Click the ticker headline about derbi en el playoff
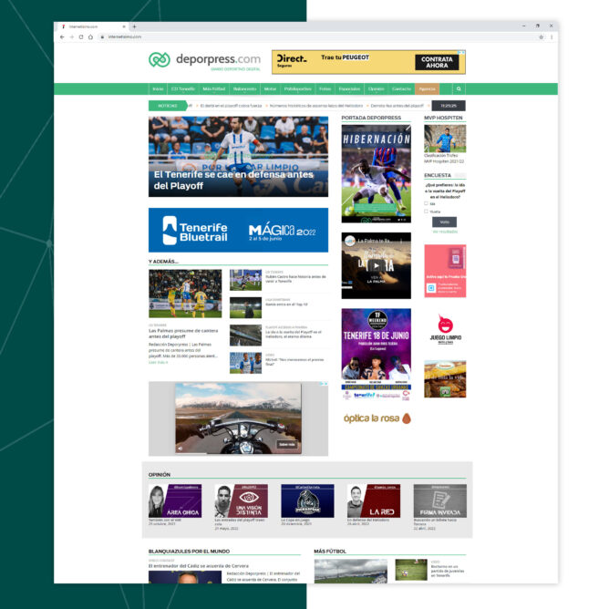The image size is (609, 609). click(231, 106)
